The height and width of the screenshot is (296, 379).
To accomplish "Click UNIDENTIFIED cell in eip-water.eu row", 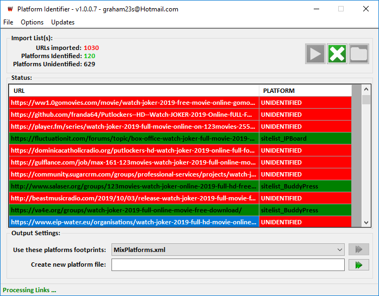I will click(305, 222).
